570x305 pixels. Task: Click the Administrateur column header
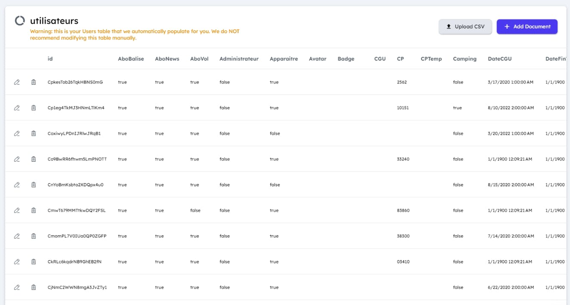(239, 59)
